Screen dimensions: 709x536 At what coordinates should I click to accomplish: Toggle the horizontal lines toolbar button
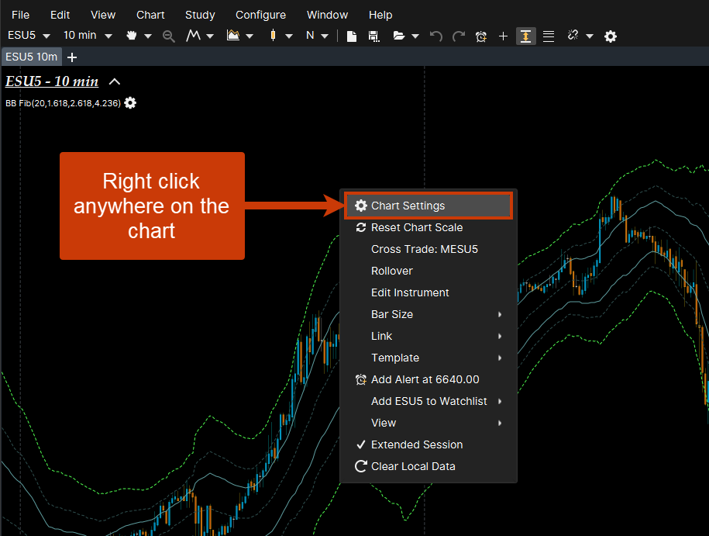(x=549, y=36)
